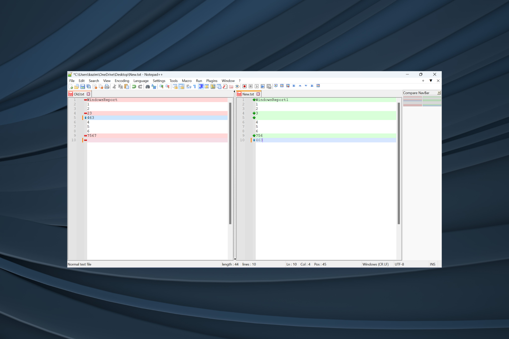Open Find with the binoculars icon
This screenshot has height=339, width=509.
[148, 86]
